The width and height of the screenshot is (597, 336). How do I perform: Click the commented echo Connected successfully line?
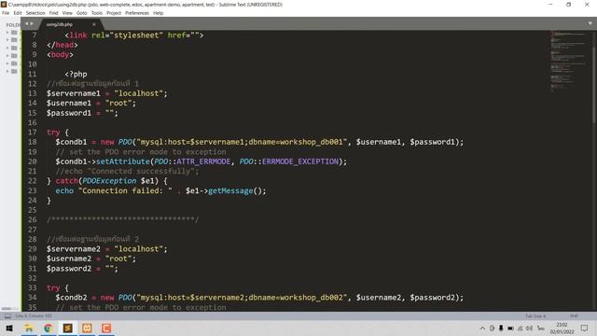[x=127, y=172]
